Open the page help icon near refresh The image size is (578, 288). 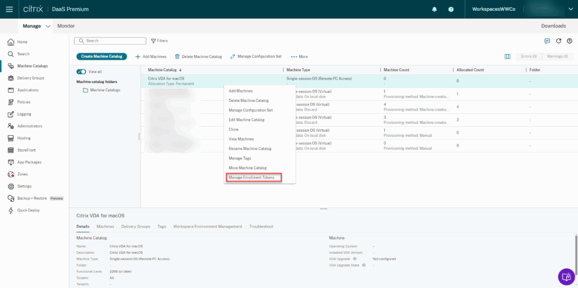coord(570,41)
